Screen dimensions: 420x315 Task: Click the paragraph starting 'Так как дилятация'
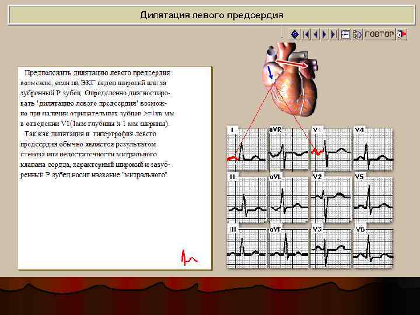(x=95, y=154)
